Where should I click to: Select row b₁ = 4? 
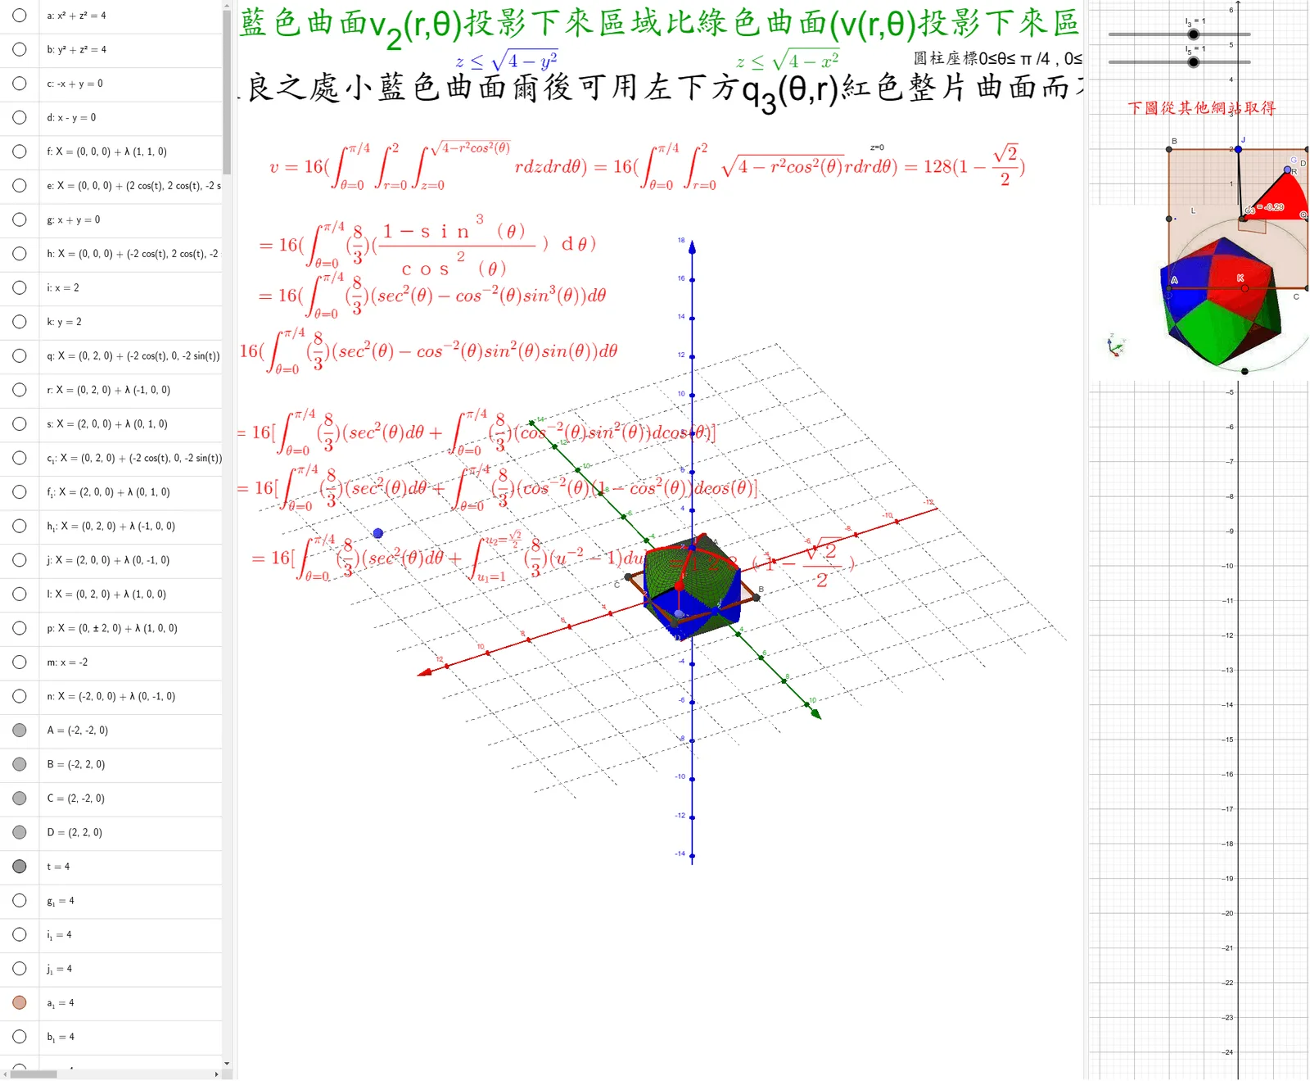pos(130,1037)
